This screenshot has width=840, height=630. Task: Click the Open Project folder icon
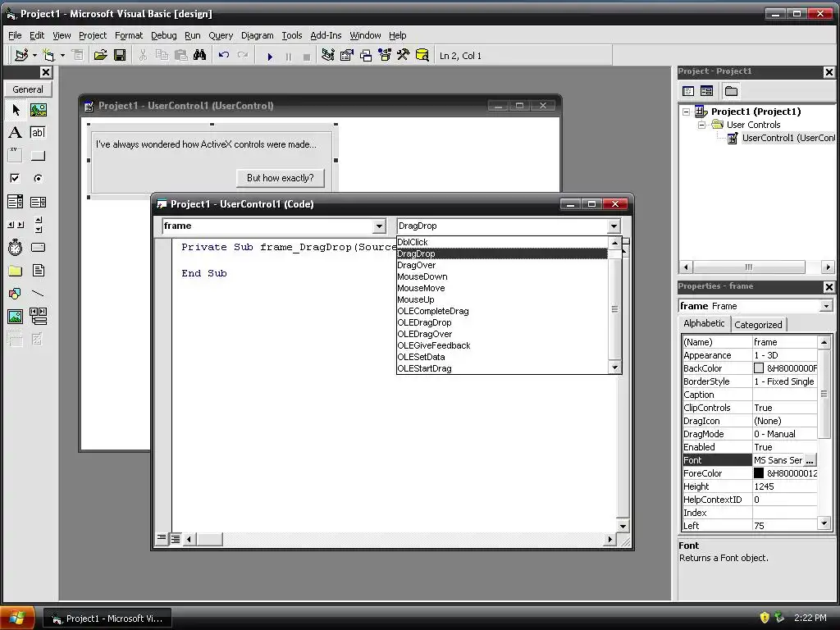tap(100, 55)
